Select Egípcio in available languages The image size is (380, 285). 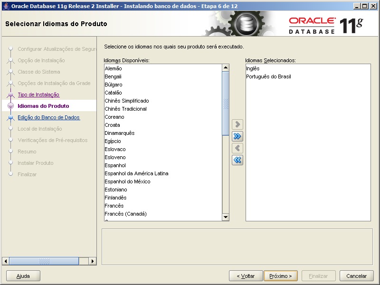click(x=163, y=141)
